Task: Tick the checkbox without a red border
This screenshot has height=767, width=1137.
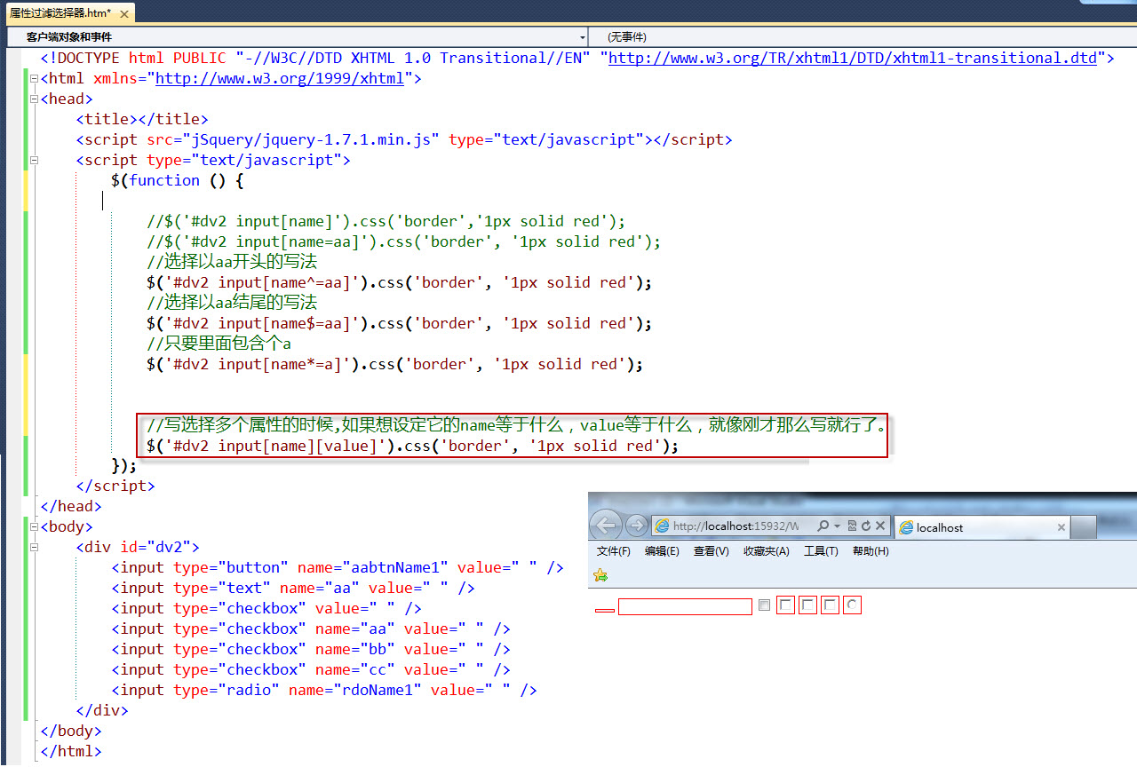Action: [764, 605]
